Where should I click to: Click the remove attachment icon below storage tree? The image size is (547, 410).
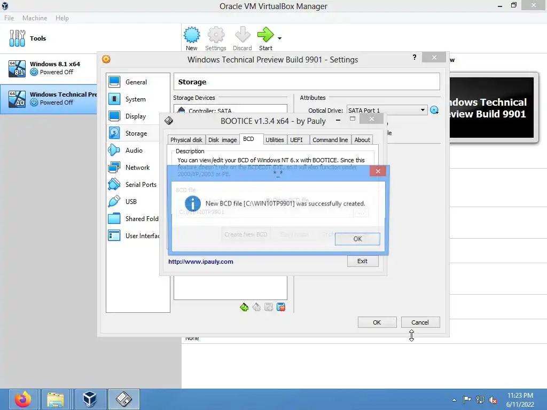[x=281, y=307]
